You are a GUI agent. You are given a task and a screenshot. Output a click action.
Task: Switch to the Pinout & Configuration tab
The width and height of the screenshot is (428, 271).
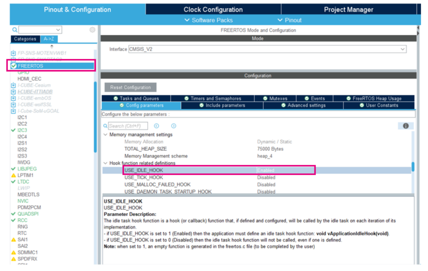pos(78,10)
